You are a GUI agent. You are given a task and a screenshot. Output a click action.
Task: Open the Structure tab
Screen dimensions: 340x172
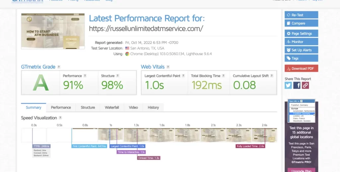pos(88,107)
